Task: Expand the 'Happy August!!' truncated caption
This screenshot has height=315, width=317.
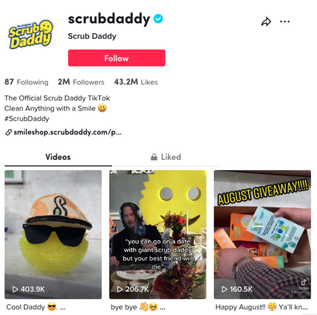Action: (262, 307)
